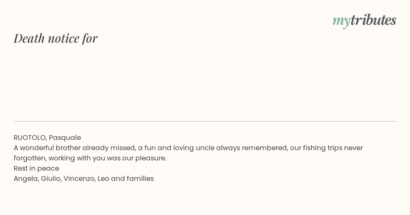Click the first name Pasquale

(x=65, y=138)
